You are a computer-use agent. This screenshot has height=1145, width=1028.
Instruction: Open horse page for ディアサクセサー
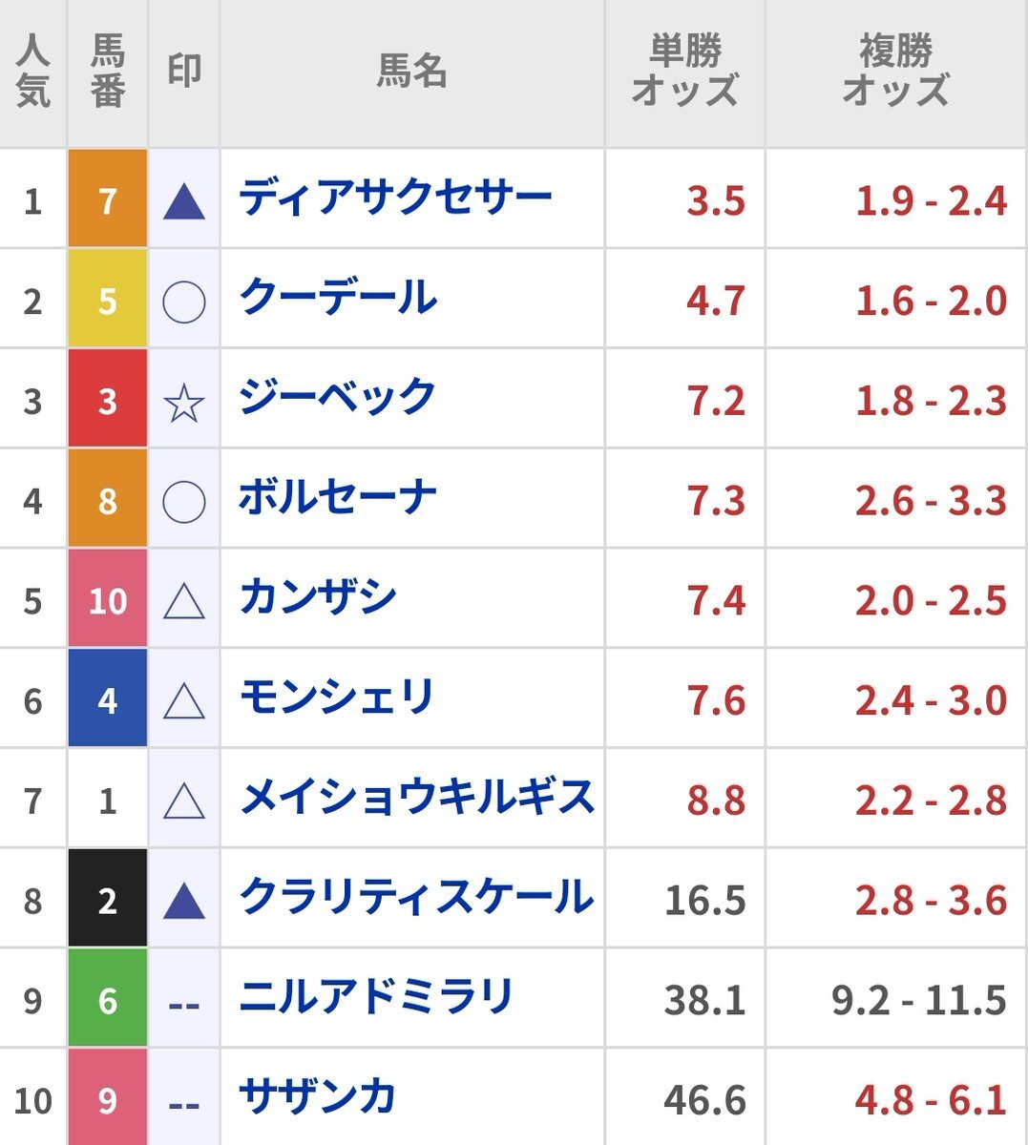coord(395,198)
